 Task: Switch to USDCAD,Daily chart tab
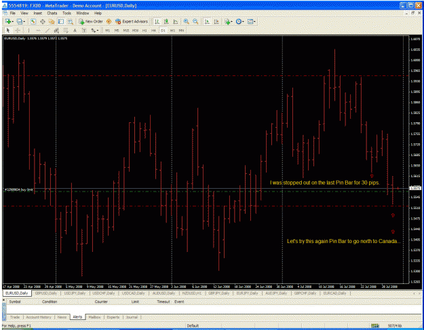coord(133,293)
